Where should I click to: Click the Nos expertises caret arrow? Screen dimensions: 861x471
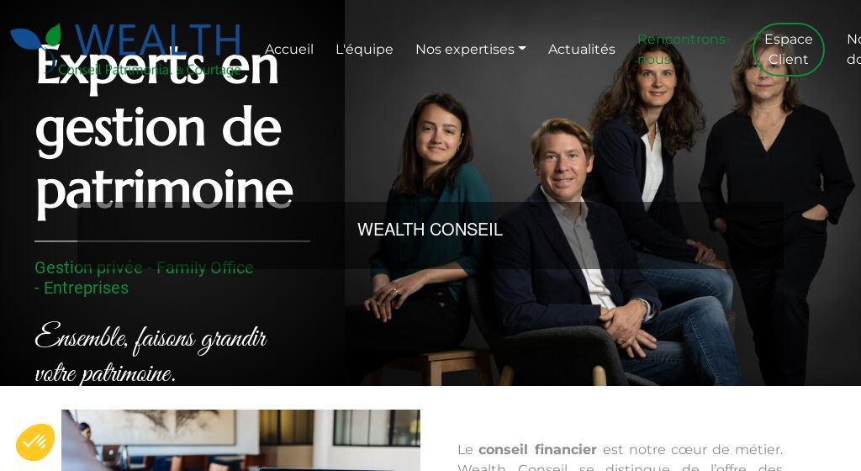(522, 49)
